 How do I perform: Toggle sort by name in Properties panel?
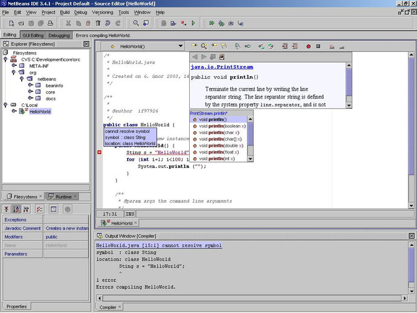16,209
